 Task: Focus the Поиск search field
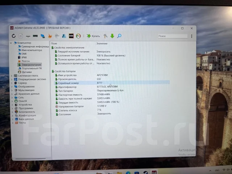coord(173,36)
